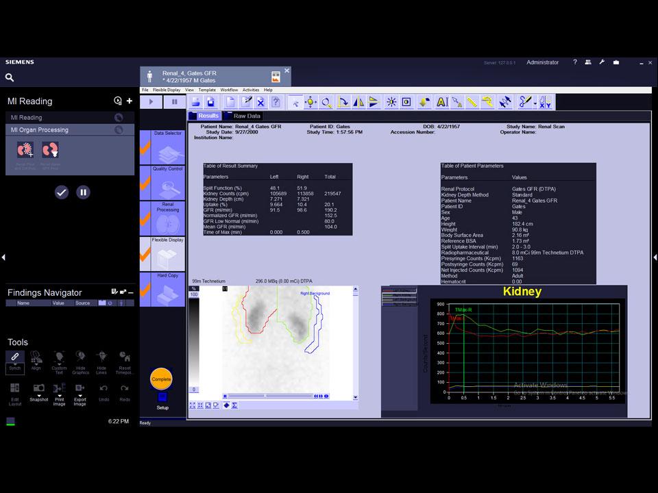Click the workflow pause button

[x=174, y=102]
